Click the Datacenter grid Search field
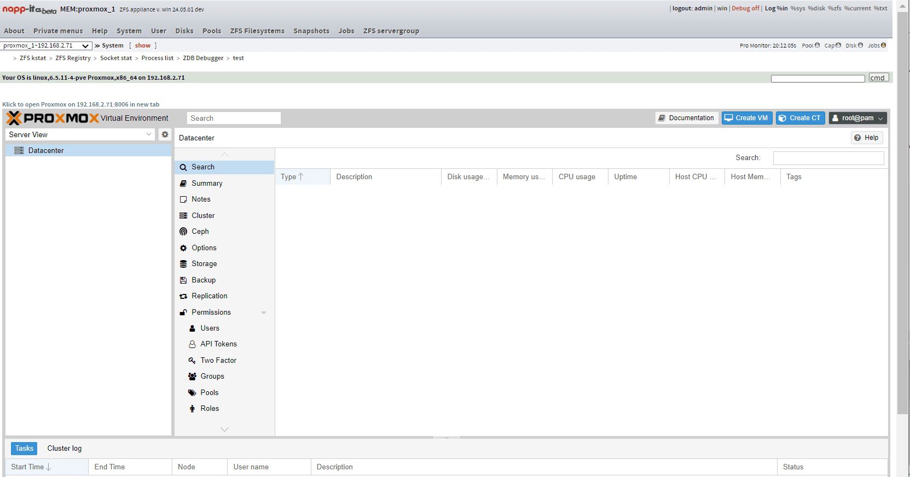910x477 pixels. point(828,158)
